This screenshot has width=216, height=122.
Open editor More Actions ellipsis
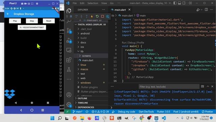coord(212,9)
